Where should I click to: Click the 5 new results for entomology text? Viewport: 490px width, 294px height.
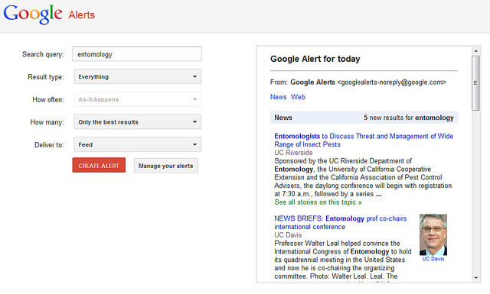click(x=408, y=118)
